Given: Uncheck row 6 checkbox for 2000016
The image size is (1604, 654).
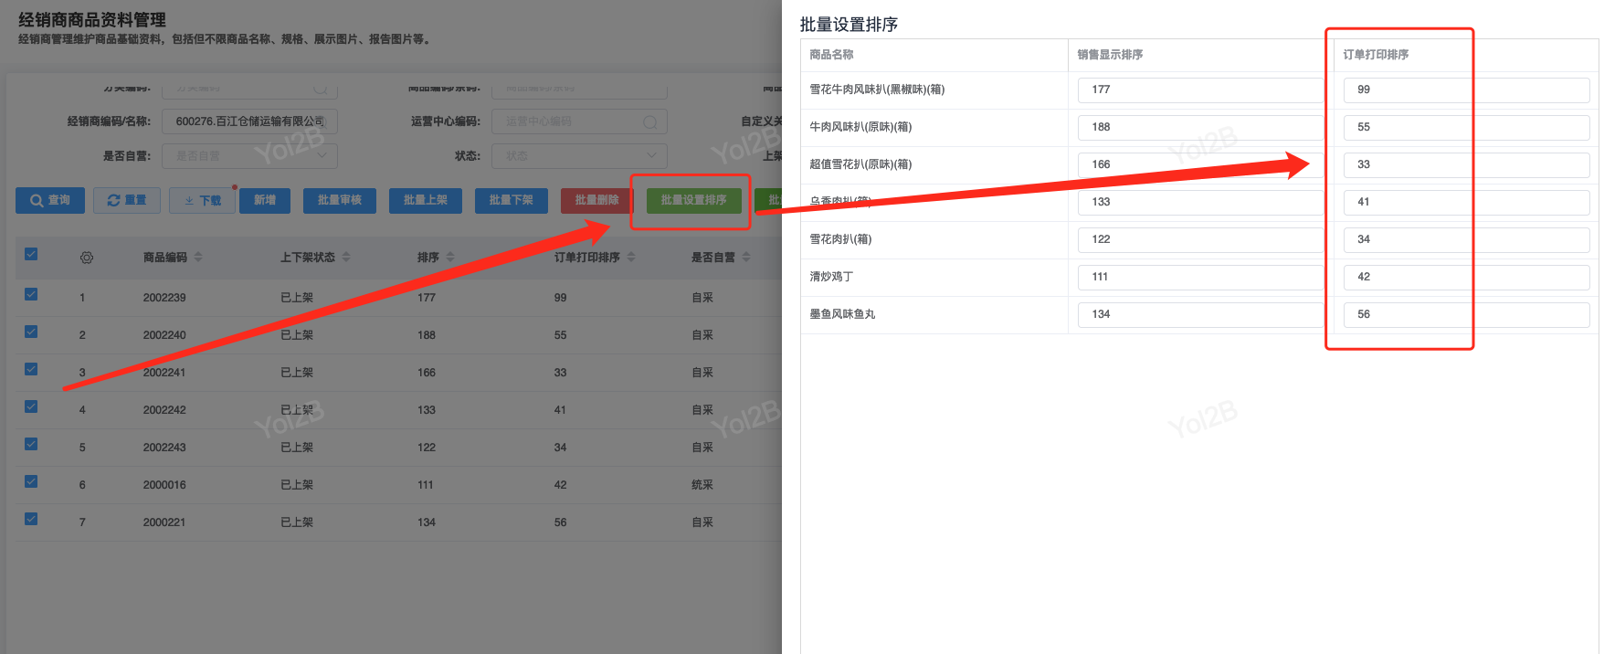Looking at the screenshot, I should coord(31,481).
